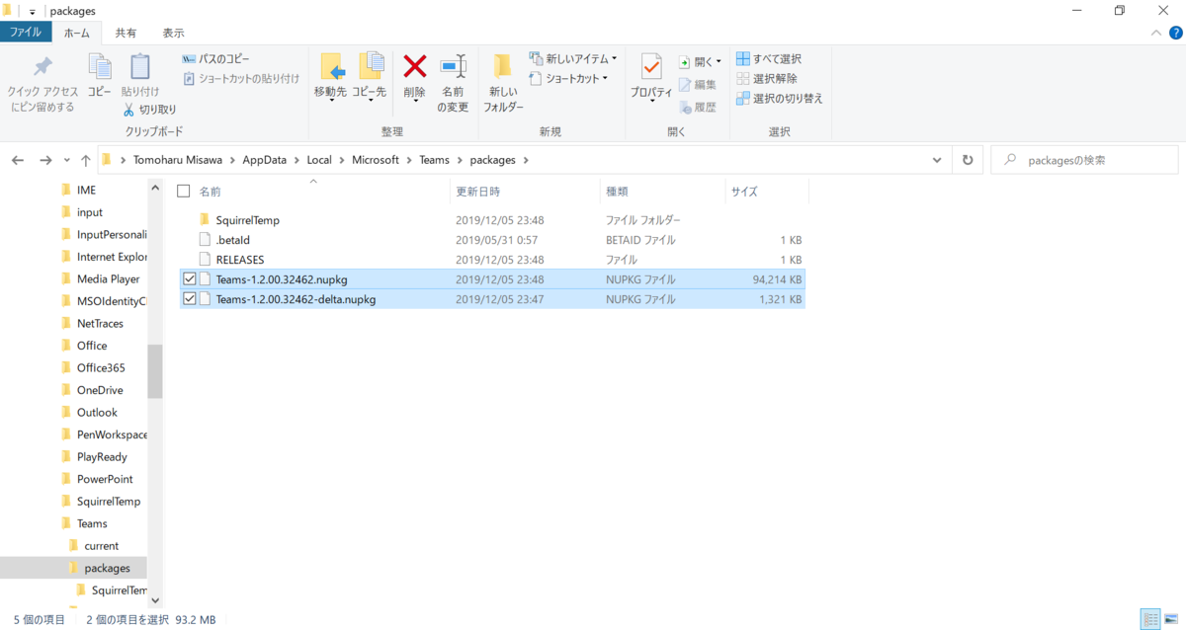Create New folder (新しいフォルダー)
This screenshot has width=1186, height=630.
pyautogui.click(x=504, y=82)
